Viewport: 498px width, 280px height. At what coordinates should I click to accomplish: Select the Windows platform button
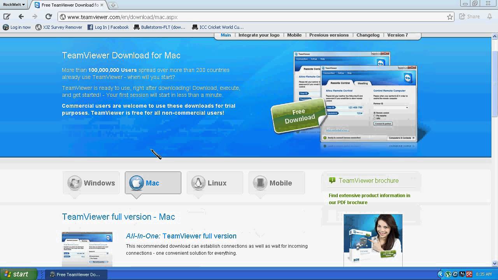click(x=91, y=183)
